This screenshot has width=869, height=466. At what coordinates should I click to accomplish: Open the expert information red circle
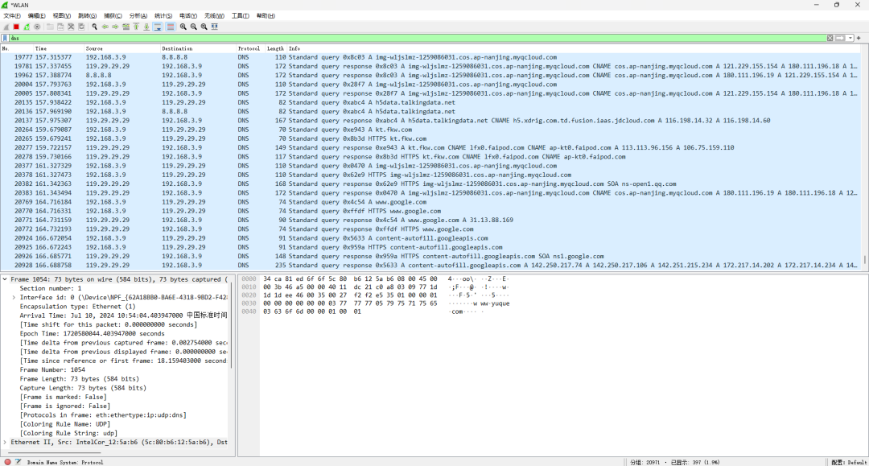pos(7,462)
